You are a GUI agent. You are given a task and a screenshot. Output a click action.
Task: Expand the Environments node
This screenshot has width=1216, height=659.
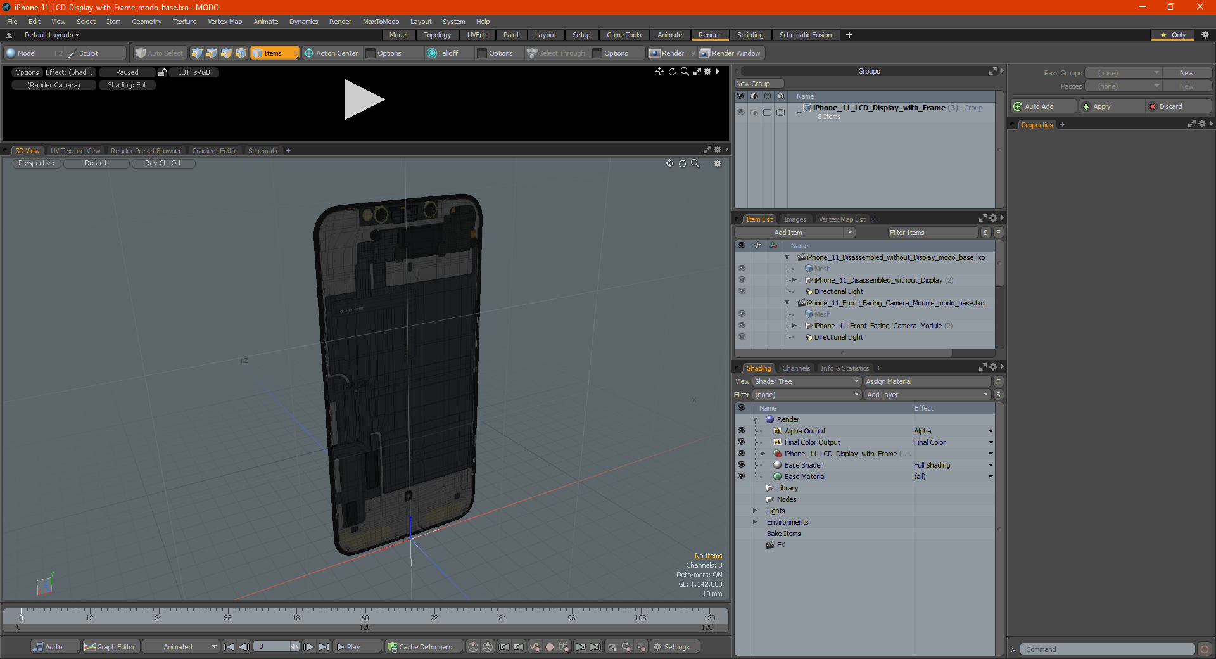[x=755, y=522]
